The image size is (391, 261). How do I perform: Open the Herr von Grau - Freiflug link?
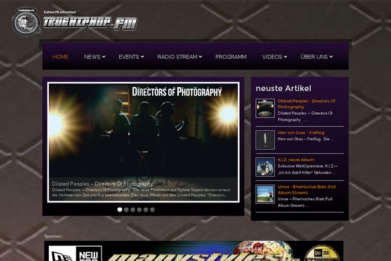[x=301, y=132]
